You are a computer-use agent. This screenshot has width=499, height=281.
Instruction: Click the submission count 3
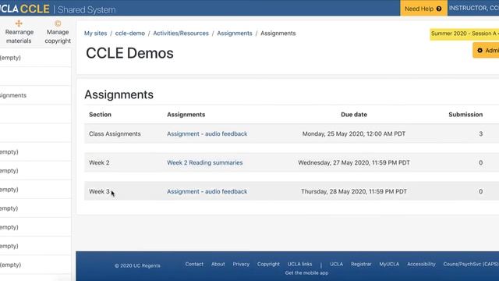click(x=480, y=133)
